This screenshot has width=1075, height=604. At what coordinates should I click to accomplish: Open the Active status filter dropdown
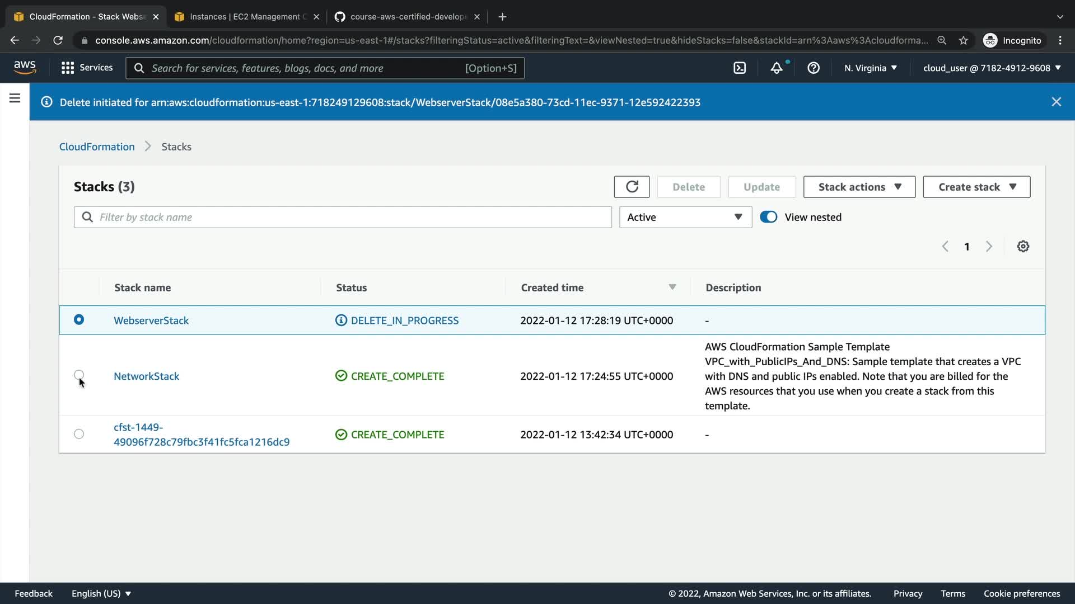685,217
